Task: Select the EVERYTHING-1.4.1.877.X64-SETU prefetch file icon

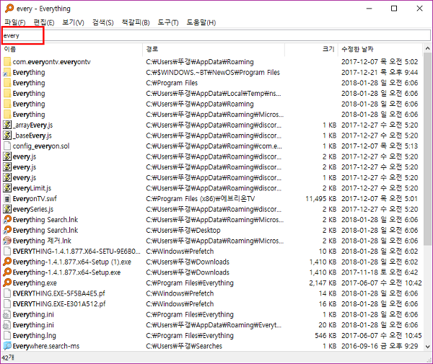Action: pos(7,252)
